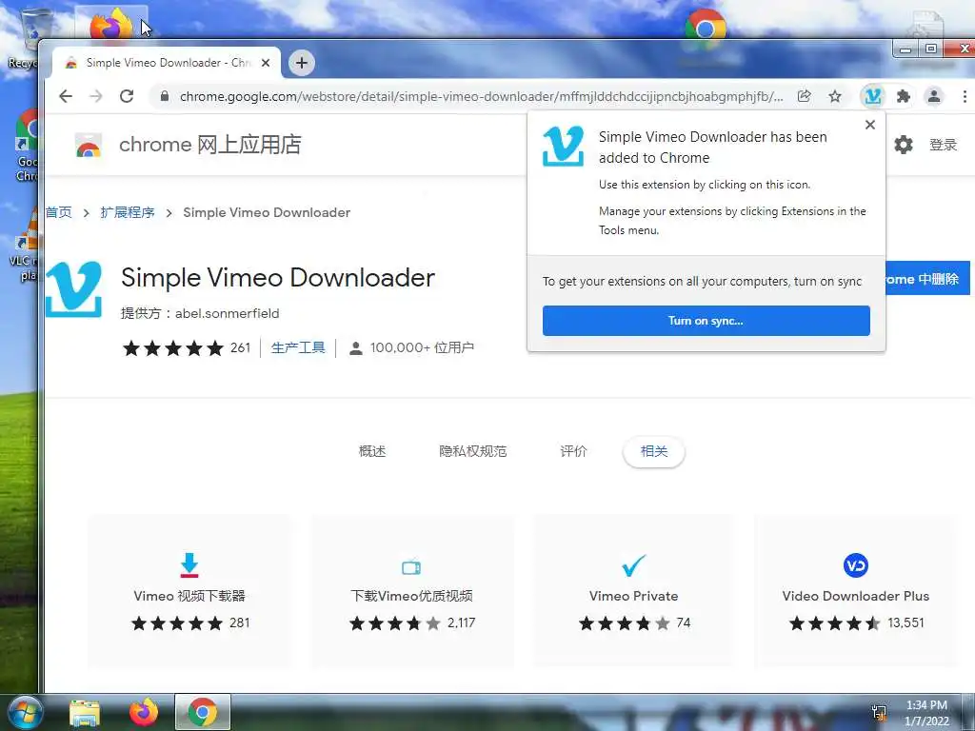Switch to the 概述 tab
Screen dimensions: 975x731
tap(372, 451)
